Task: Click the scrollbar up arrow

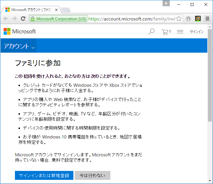Action: click(x=210, y=27)
